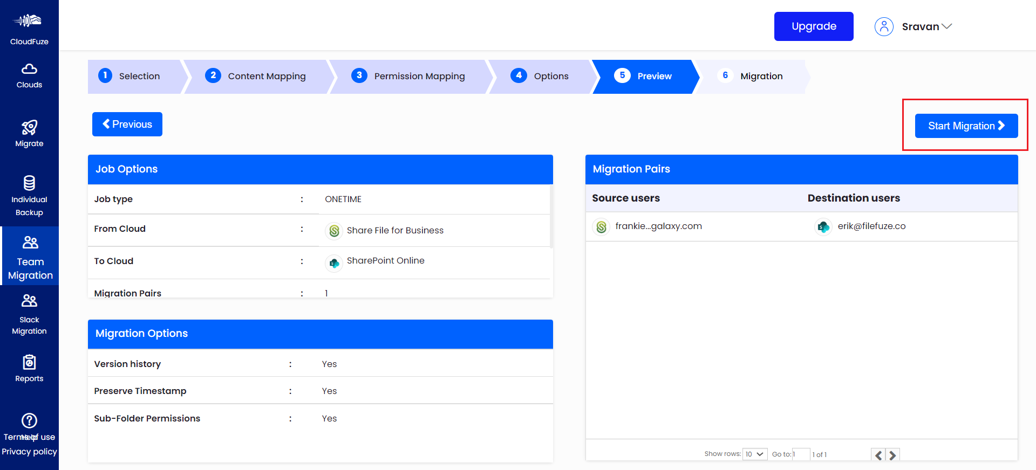Expand the Sravan account dropdown

pyautogui.click(x=946, y=26)
